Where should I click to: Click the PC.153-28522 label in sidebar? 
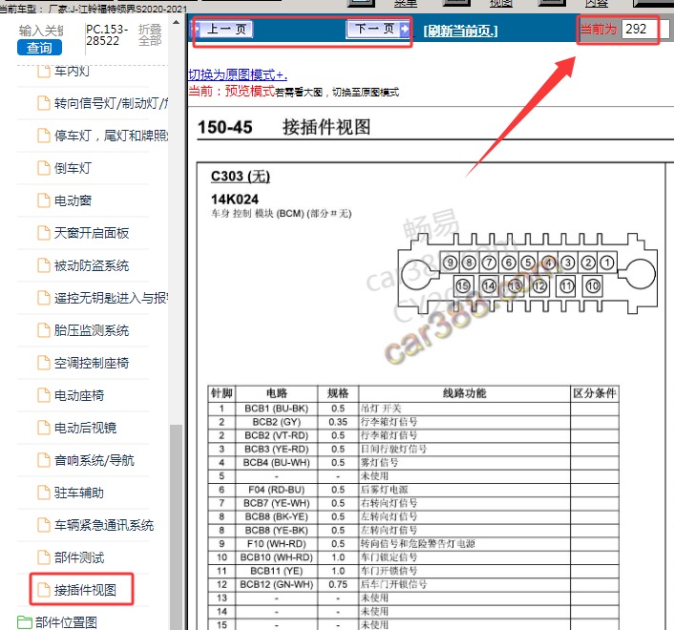point(107,34)
